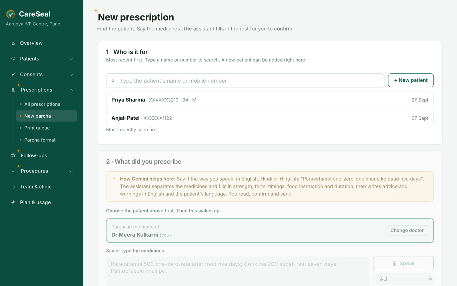Collapse the Prescriptions section chevron

(71, 90)
